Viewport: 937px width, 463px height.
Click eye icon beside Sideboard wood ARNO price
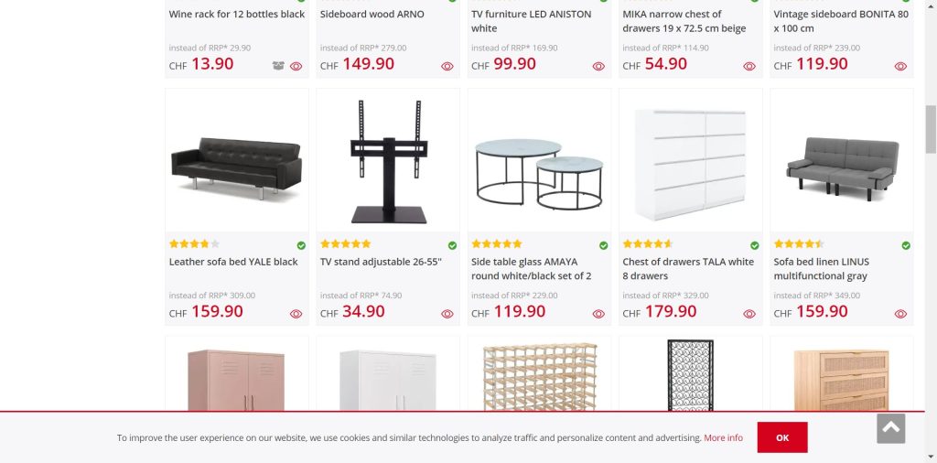coord(447,66)
